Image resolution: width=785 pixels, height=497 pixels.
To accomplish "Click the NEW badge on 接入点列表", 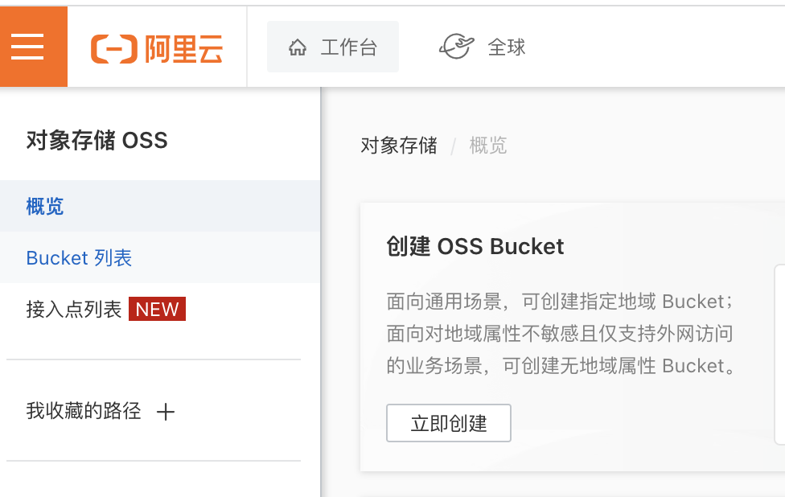I will click(x=157, y=309).
